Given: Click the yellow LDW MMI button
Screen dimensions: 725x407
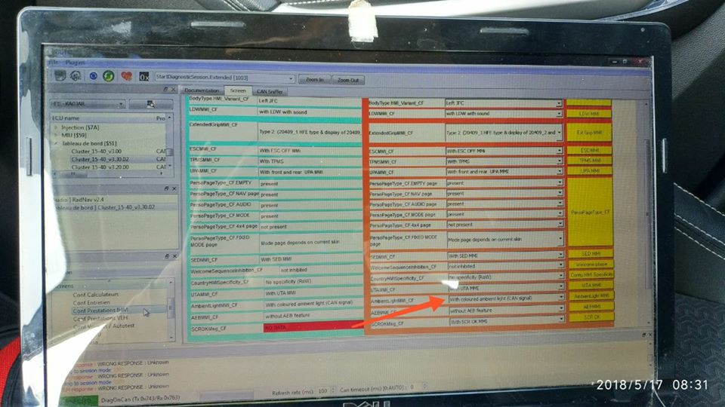Looking at the screenshot, I should [589, 114].
